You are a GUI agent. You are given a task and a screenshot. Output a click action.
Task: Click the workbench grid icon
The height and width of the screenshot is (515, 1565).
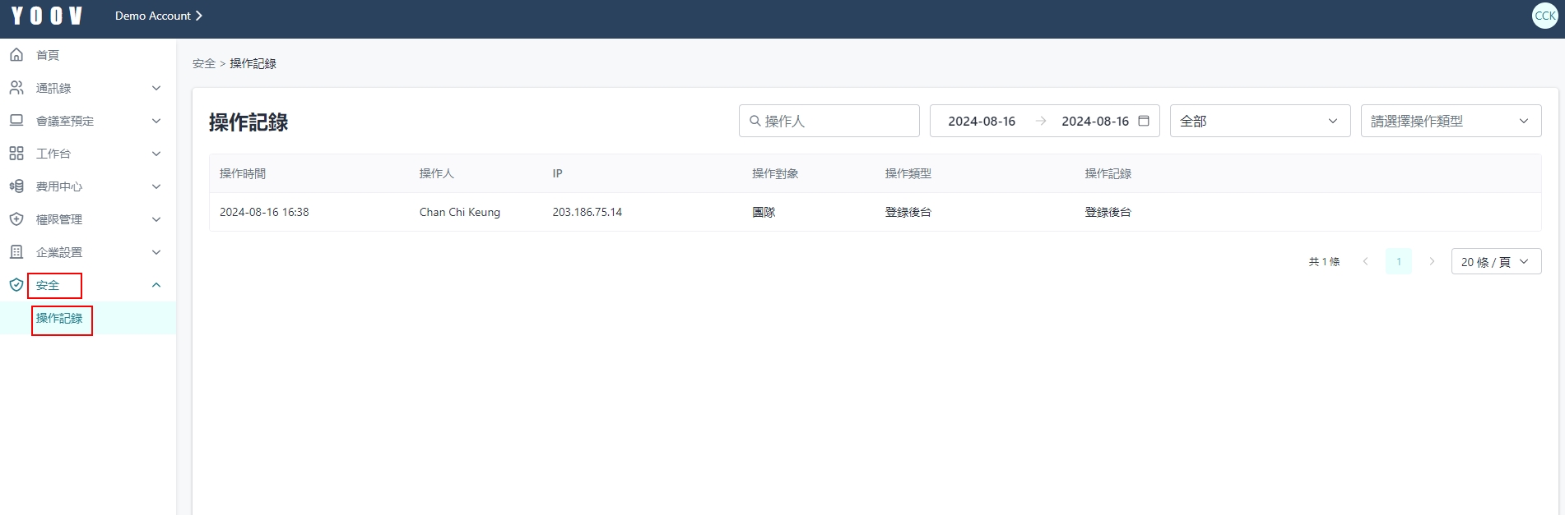coord(16,154)
